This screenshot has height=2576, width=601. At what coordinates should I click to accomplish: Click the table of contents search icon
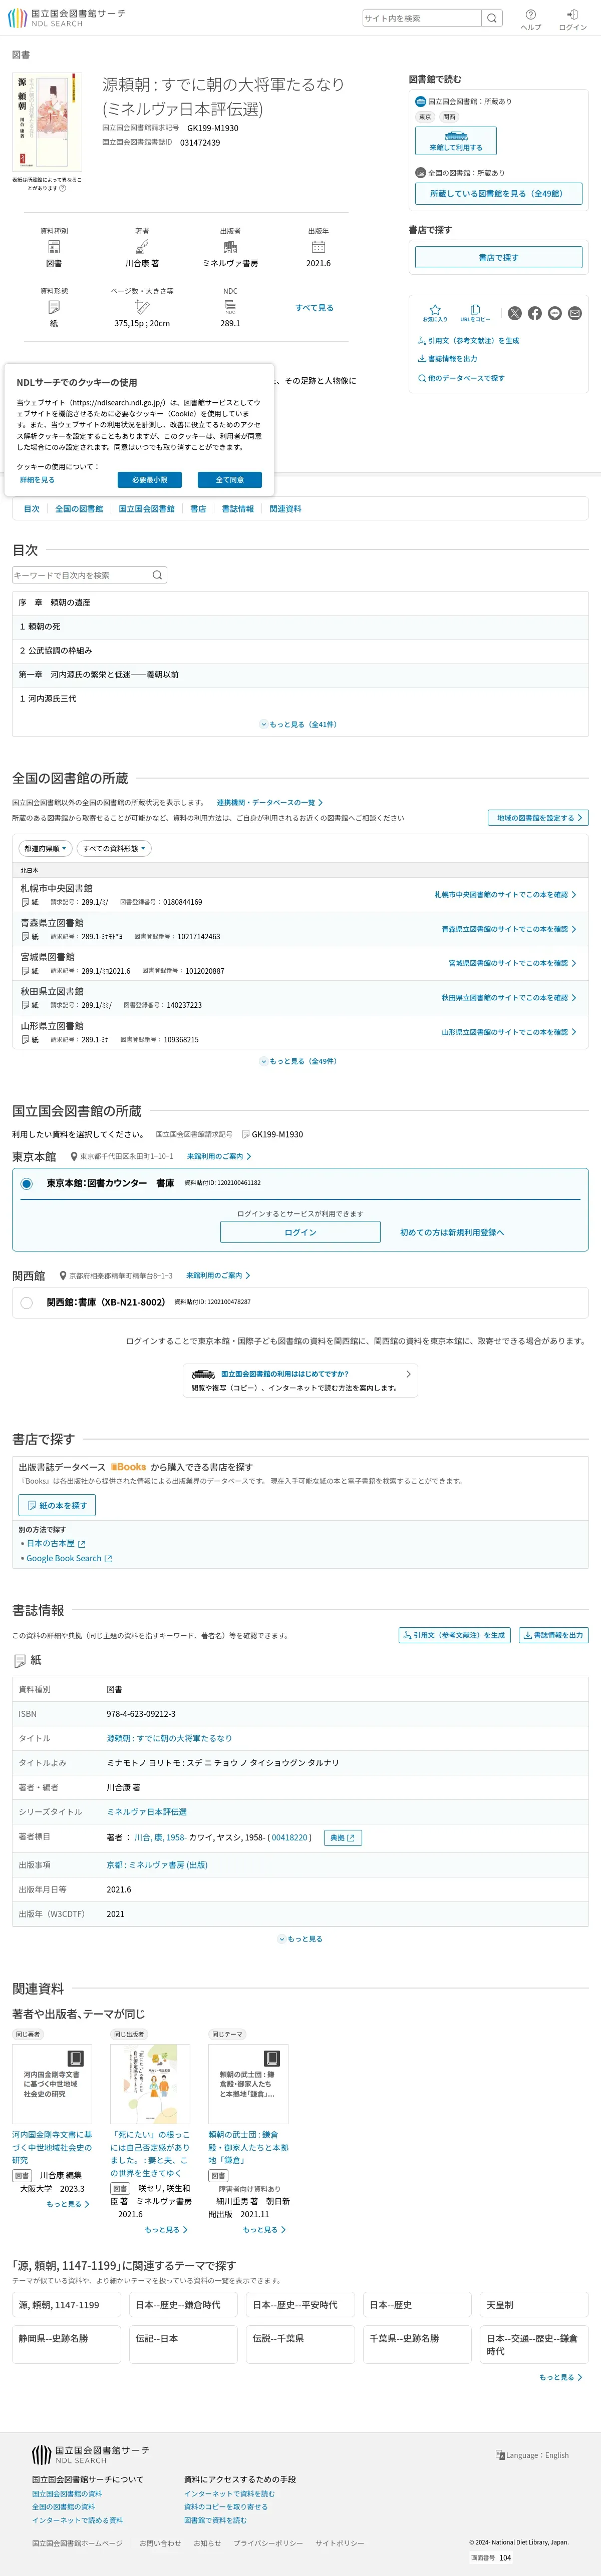pyautogui.click(x=157, y=575)
